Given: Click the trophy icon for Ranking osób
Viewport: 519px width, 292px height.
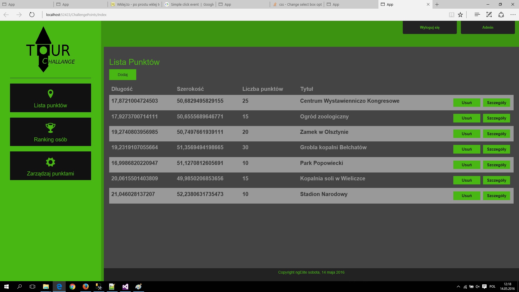Looking at the screenshot, I should [50, 128].
